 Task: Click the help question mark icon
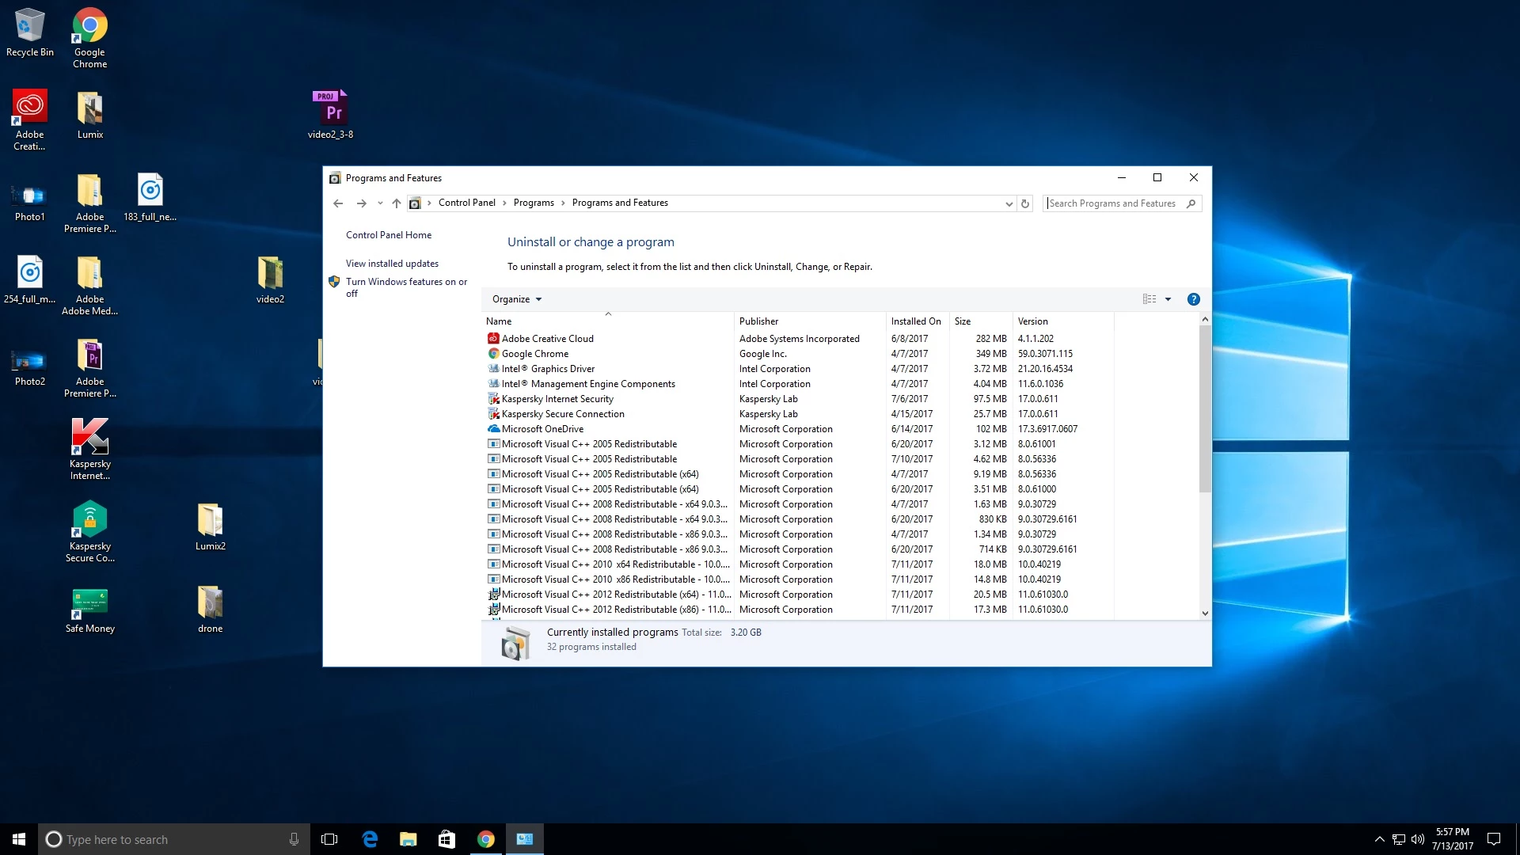(1193, 299)
